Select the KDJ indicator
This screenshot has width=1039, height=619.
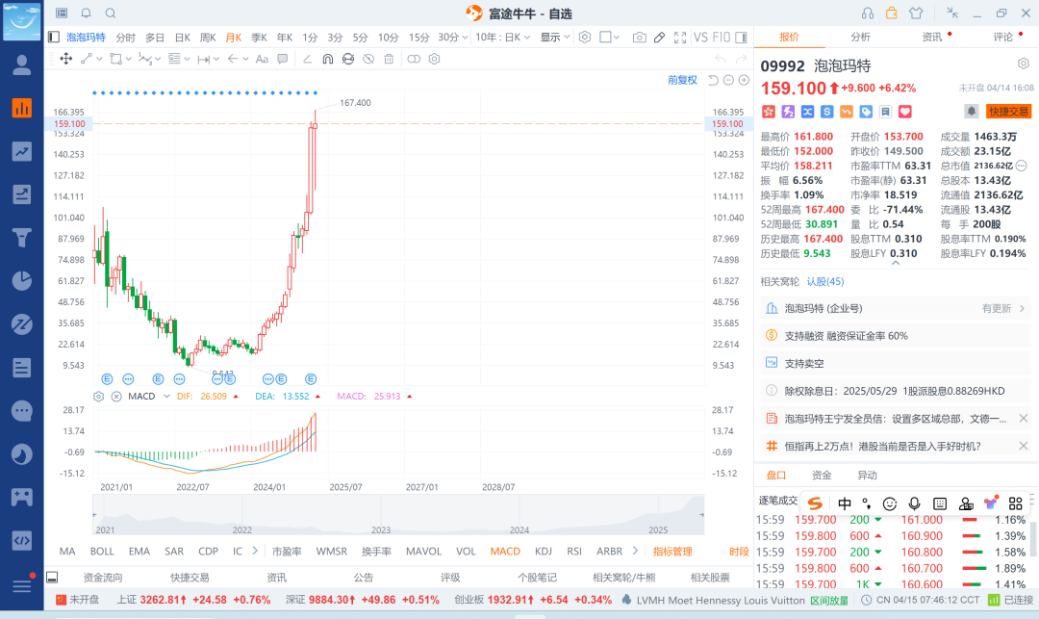[x=544, y=551]
